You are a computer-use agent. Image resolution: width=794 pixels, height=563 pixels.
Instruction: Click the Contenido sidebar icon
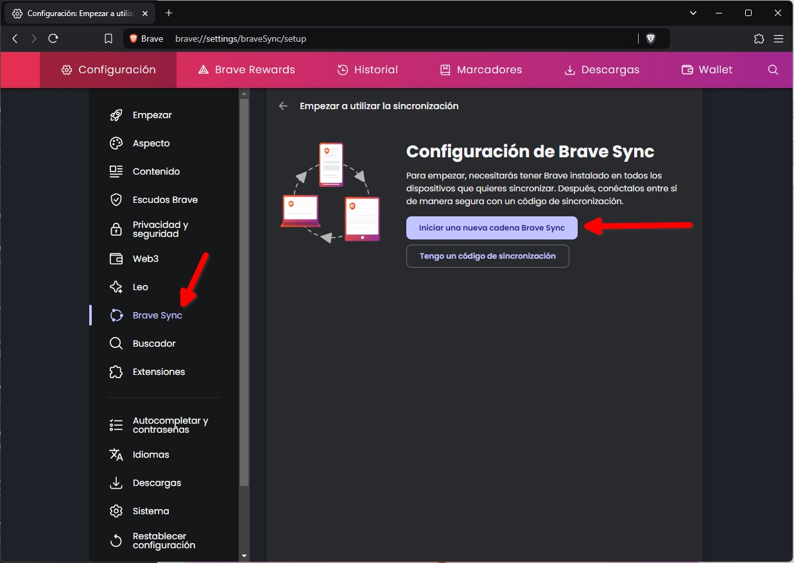click(x=116, y=171)
